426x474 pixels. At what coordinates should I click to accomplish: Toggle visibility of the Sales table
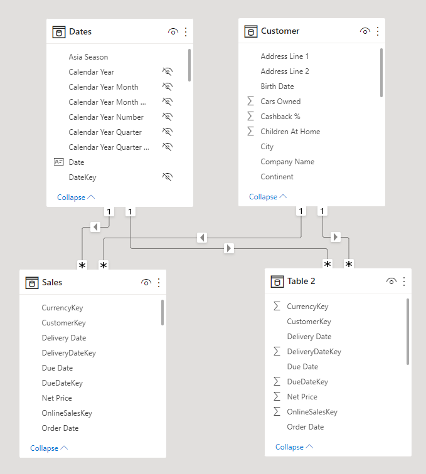(x=146, y=283)
